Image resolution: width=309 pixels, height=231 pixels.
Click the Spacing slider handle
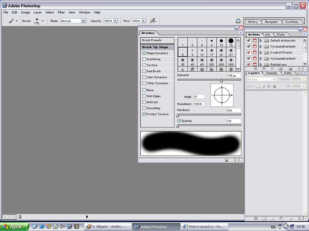click(x=177, y=126)
